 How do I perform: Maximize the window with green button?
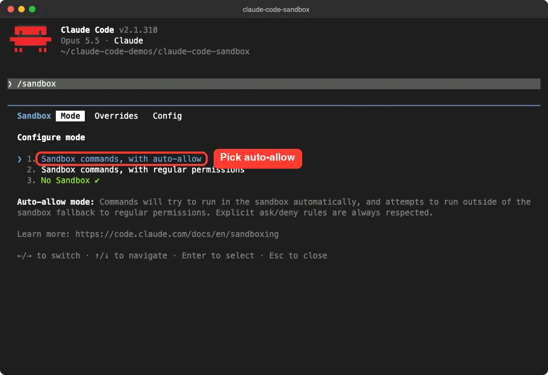pyautogui.click(x=32, y=9)
